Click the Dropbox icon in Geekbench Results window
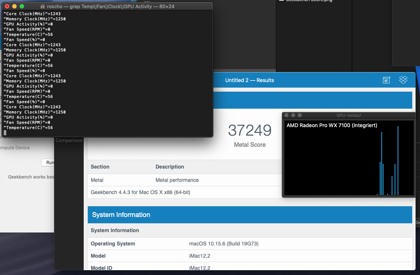This screenshot has width=420, height=275. point(403,80)
